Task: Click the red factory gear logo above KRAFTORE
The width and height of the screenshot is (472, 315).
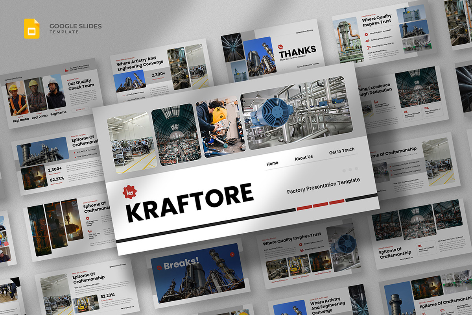Action: [129, 192]
